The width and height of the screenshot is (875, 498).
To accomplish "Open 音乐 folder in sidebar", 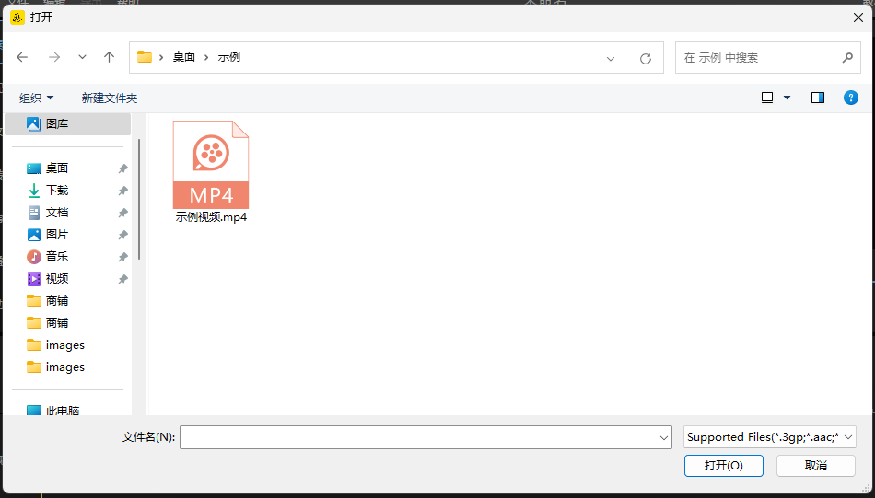I will 57,257.
